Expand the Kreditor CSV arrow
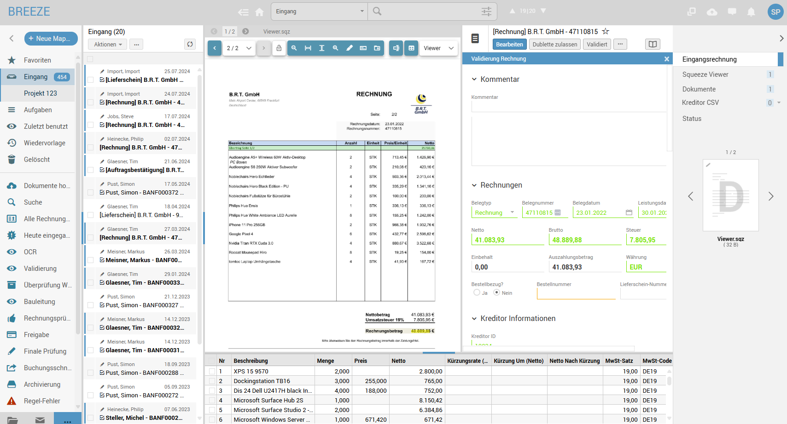Viewport: 787px width, 424px height. click(x=779, y=103)
